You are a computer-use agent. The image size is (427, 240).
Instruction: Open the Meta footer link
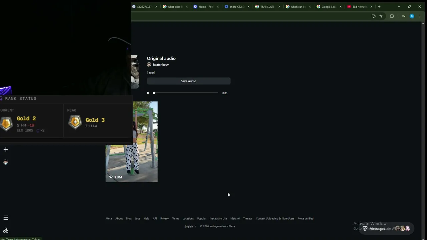pyautogui.click(x=109, y=219)
